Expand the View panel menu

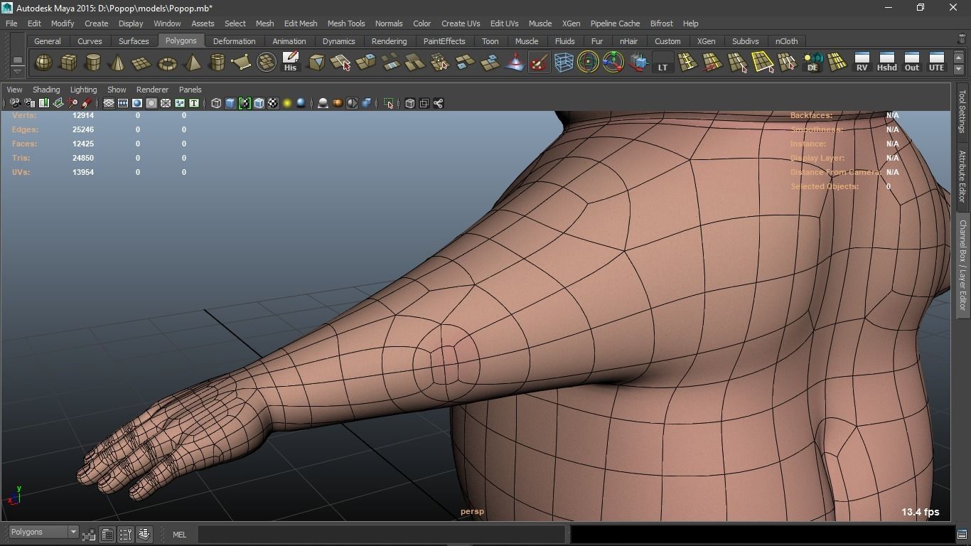[14, 90]
